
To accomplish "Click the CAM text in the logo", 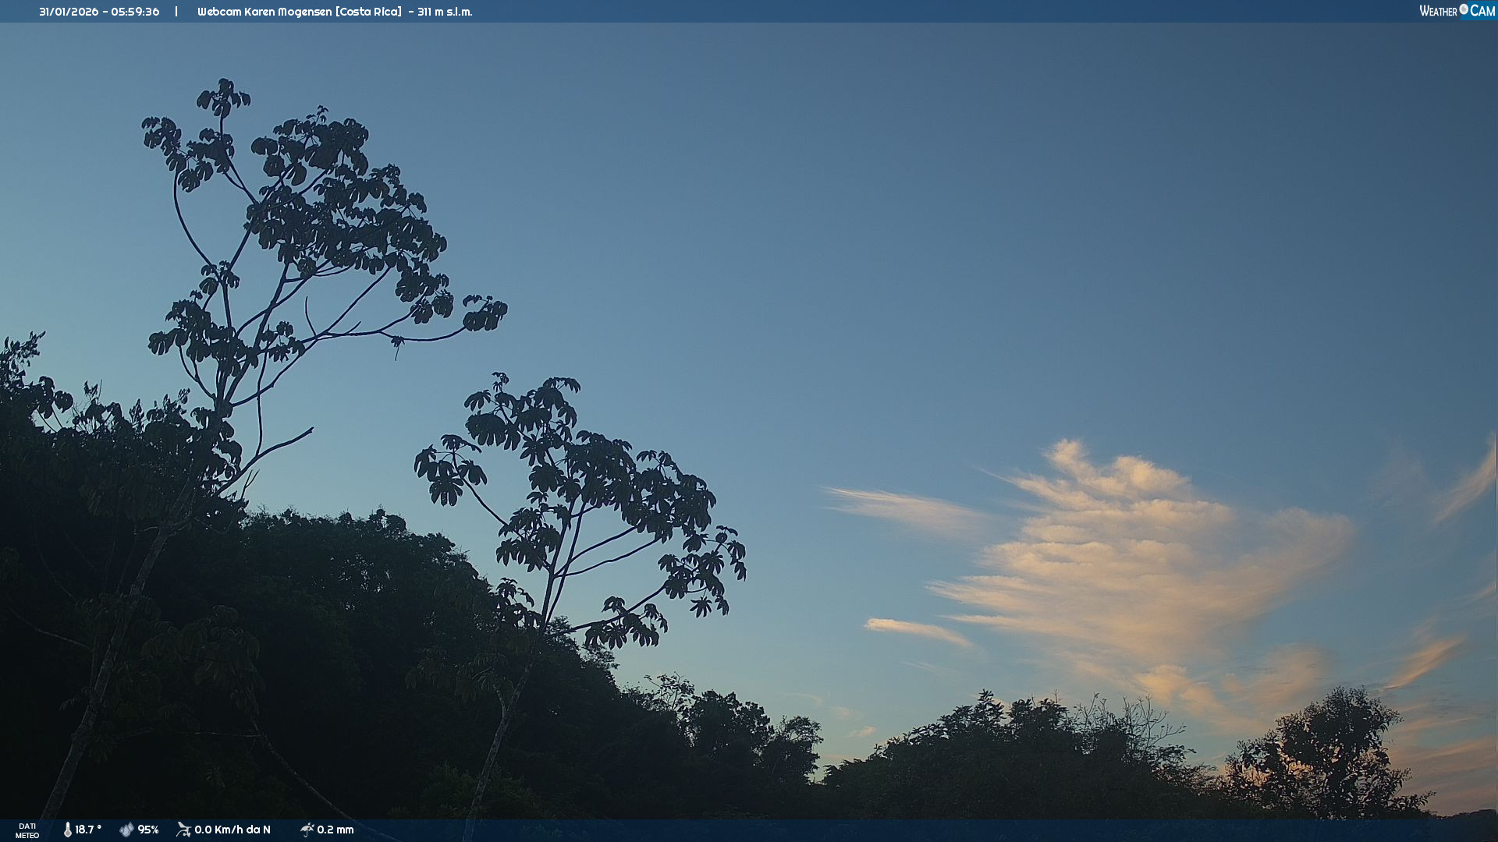I will click(1482, 11).
